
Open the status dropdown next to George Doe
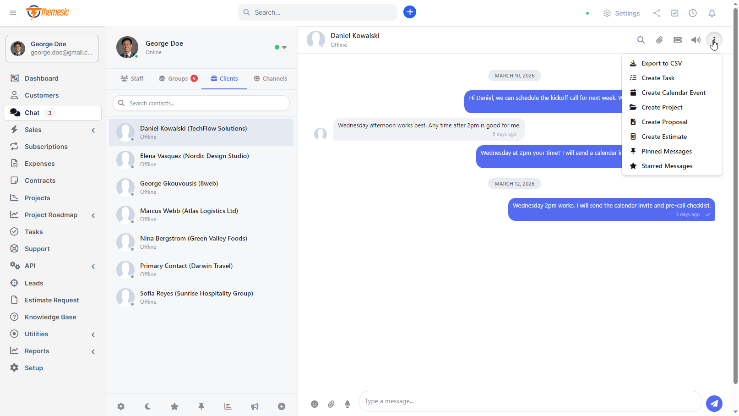pos(284,47)
